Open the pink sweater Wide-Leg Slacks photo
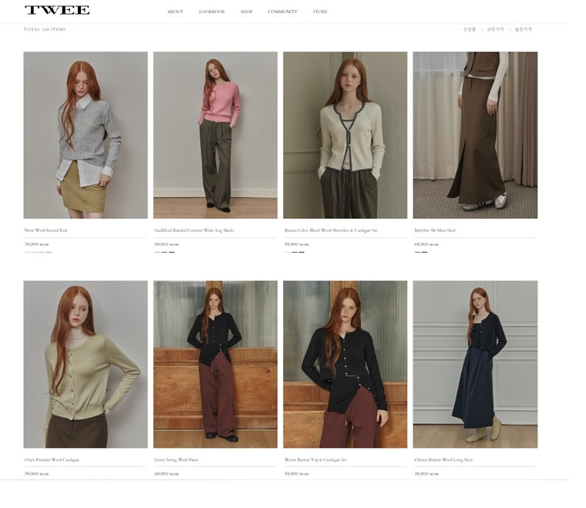Screen dimensions: 586x508 [215, 135]
